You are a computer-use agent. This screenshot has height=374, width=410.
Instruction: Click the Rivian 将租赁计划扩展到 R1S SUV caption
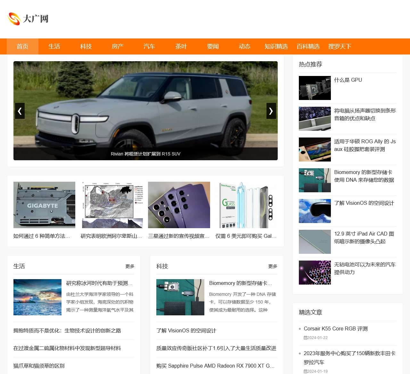(x=145, y=154)
